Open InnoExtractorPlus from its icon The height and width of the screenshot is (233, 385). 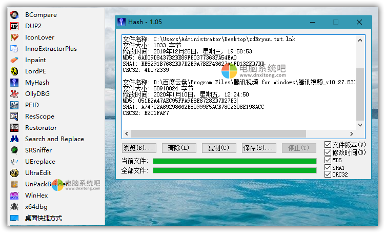pos(14,49)
